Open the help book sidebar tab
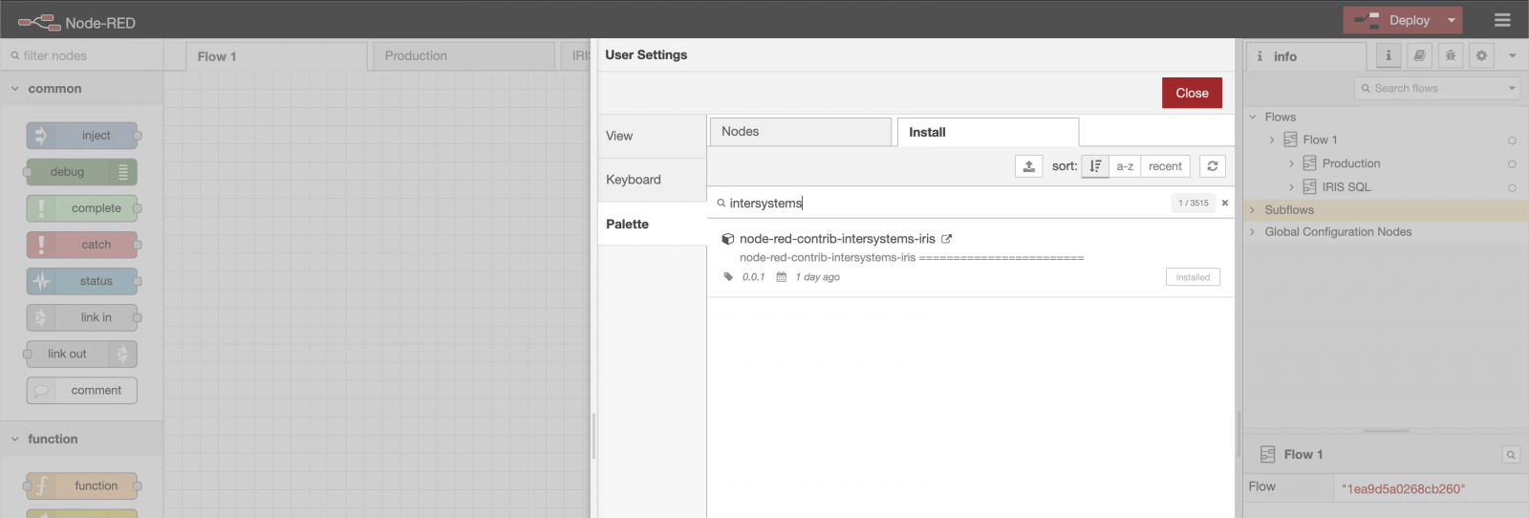This screenshot has height=518, width=1529. [x=1419, y=55]
